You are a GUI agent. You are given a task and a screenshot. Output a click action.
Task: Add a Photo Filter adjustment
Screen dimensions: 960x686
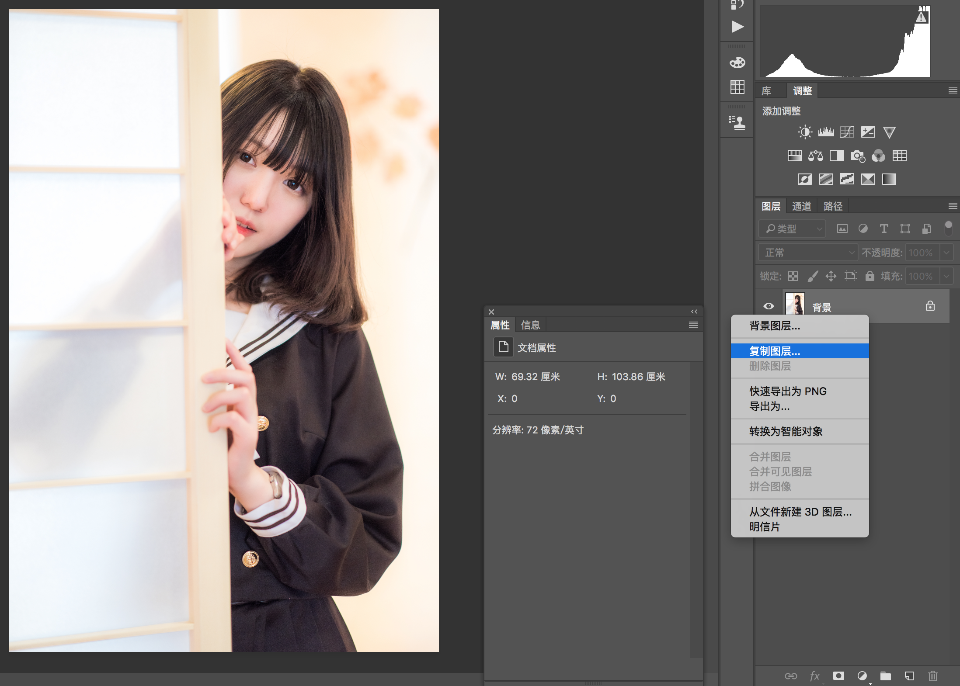(857, 156)
